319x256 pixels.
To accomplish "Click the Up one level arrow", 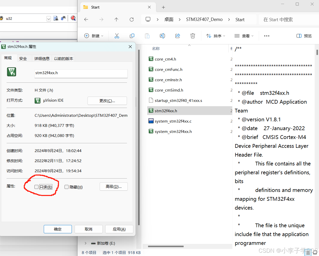I will point(116,19).
